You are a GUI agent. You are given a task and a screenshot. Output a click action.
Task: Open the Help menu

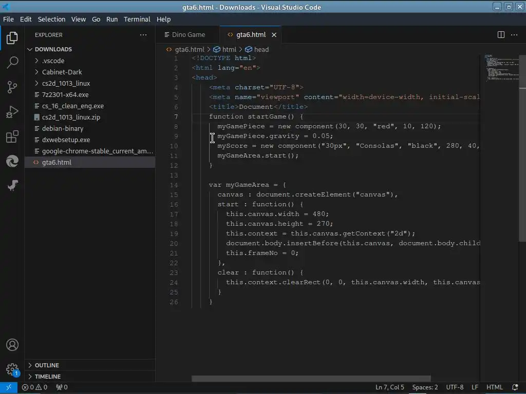(164, 19)
